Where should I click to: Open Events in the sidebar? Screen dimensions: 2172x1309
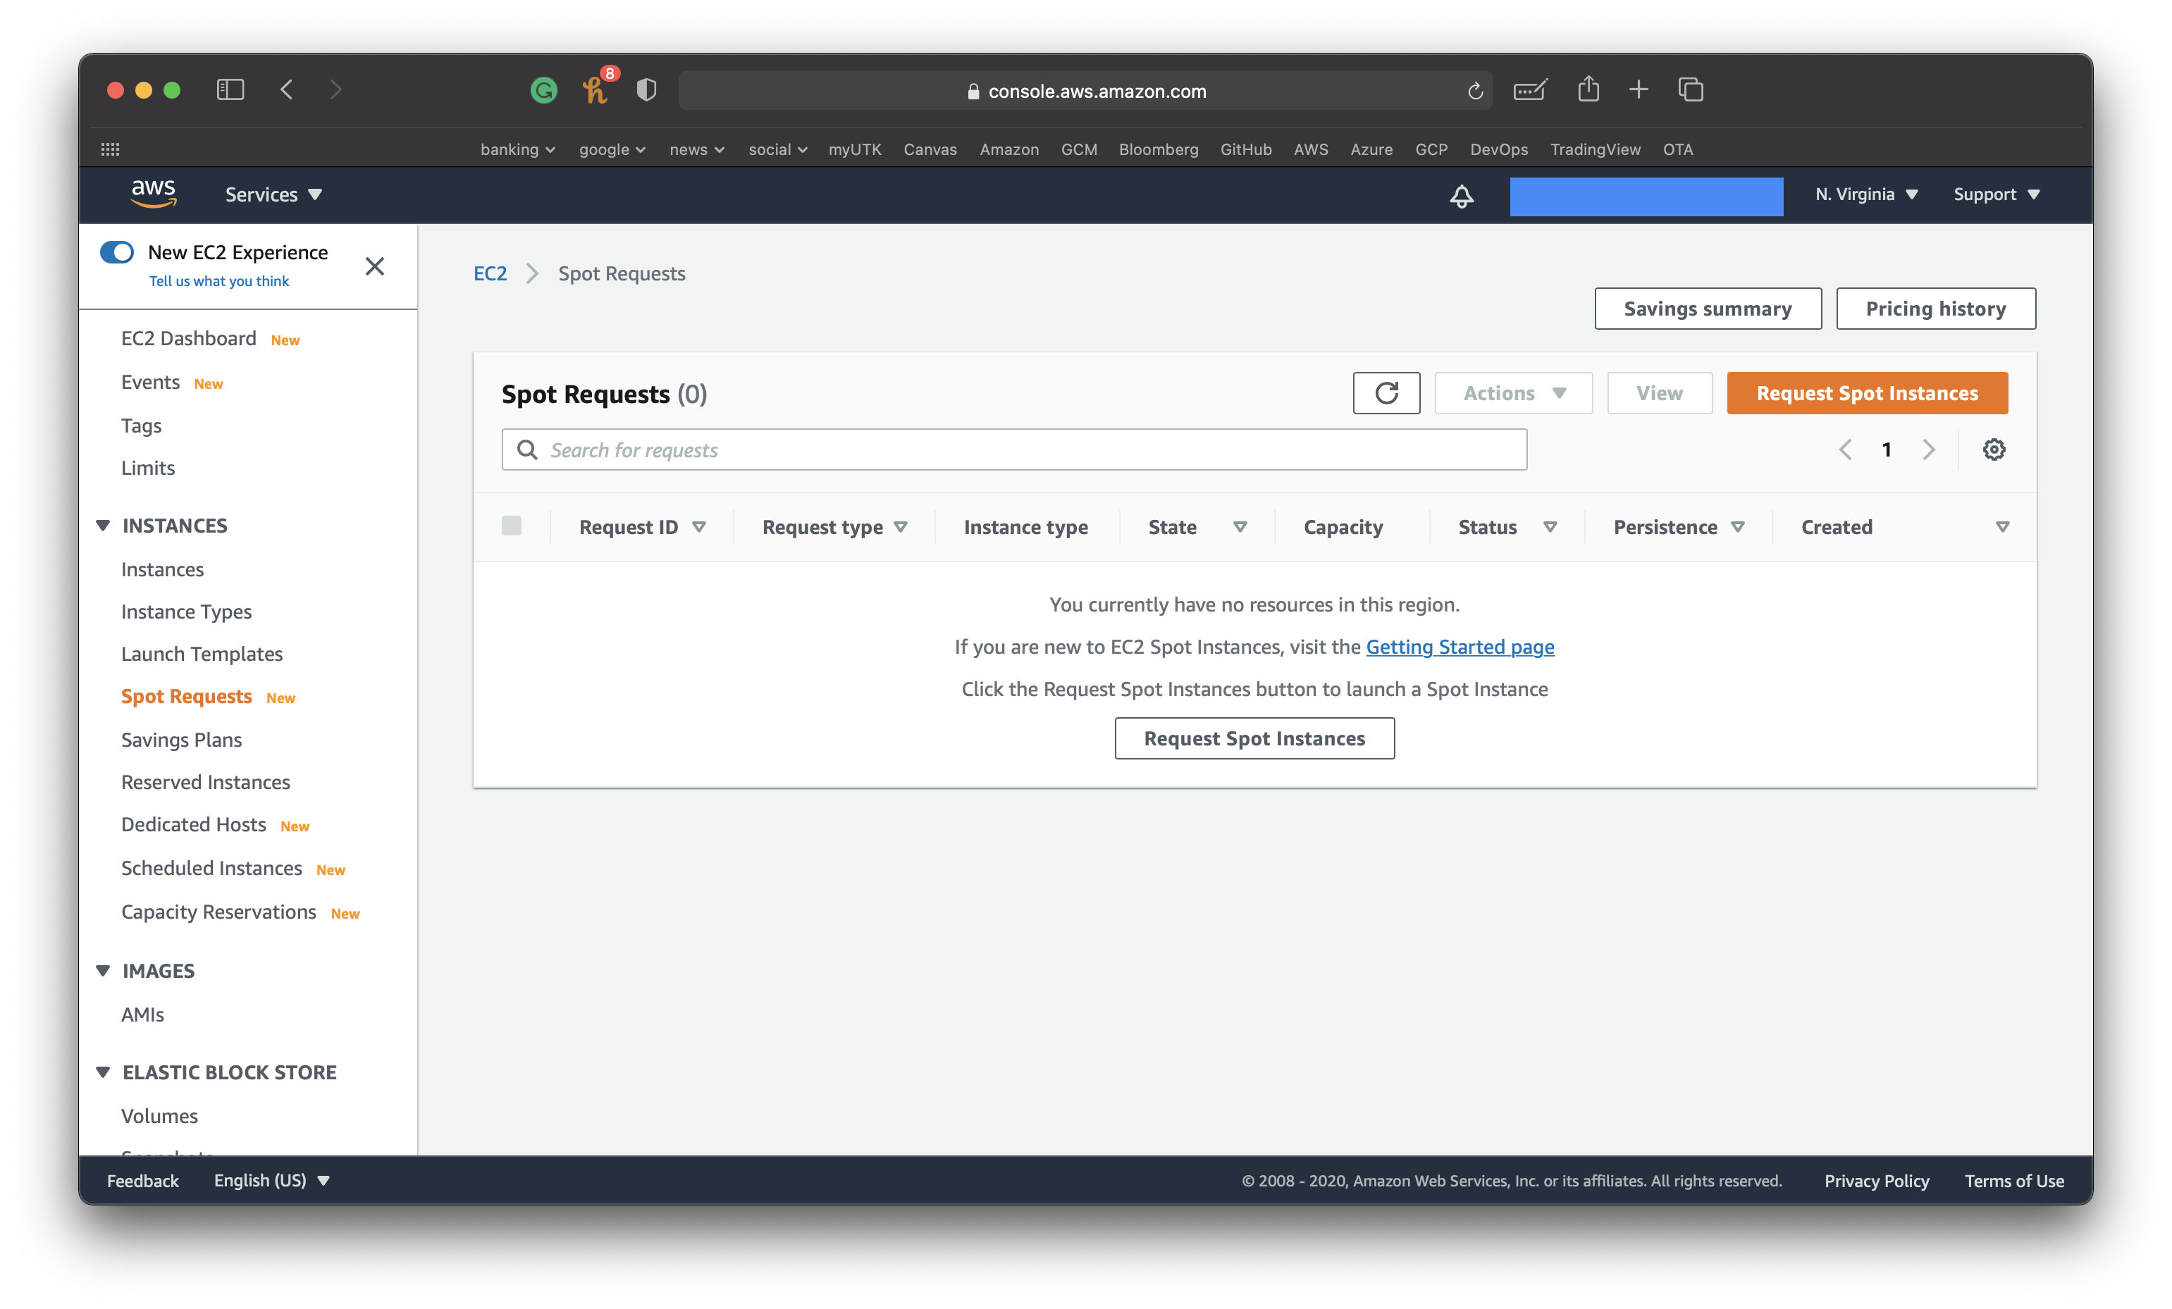[x=151, y=382]
